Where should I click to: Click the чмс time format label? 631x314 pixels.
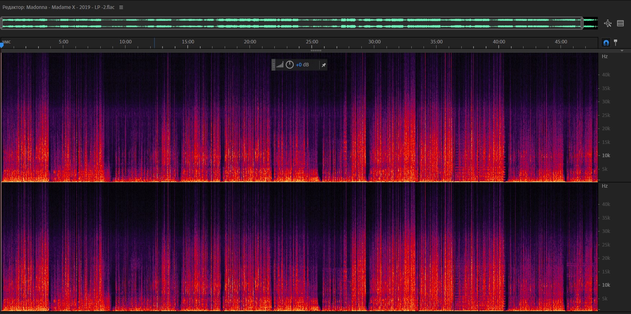click(7, 42)
